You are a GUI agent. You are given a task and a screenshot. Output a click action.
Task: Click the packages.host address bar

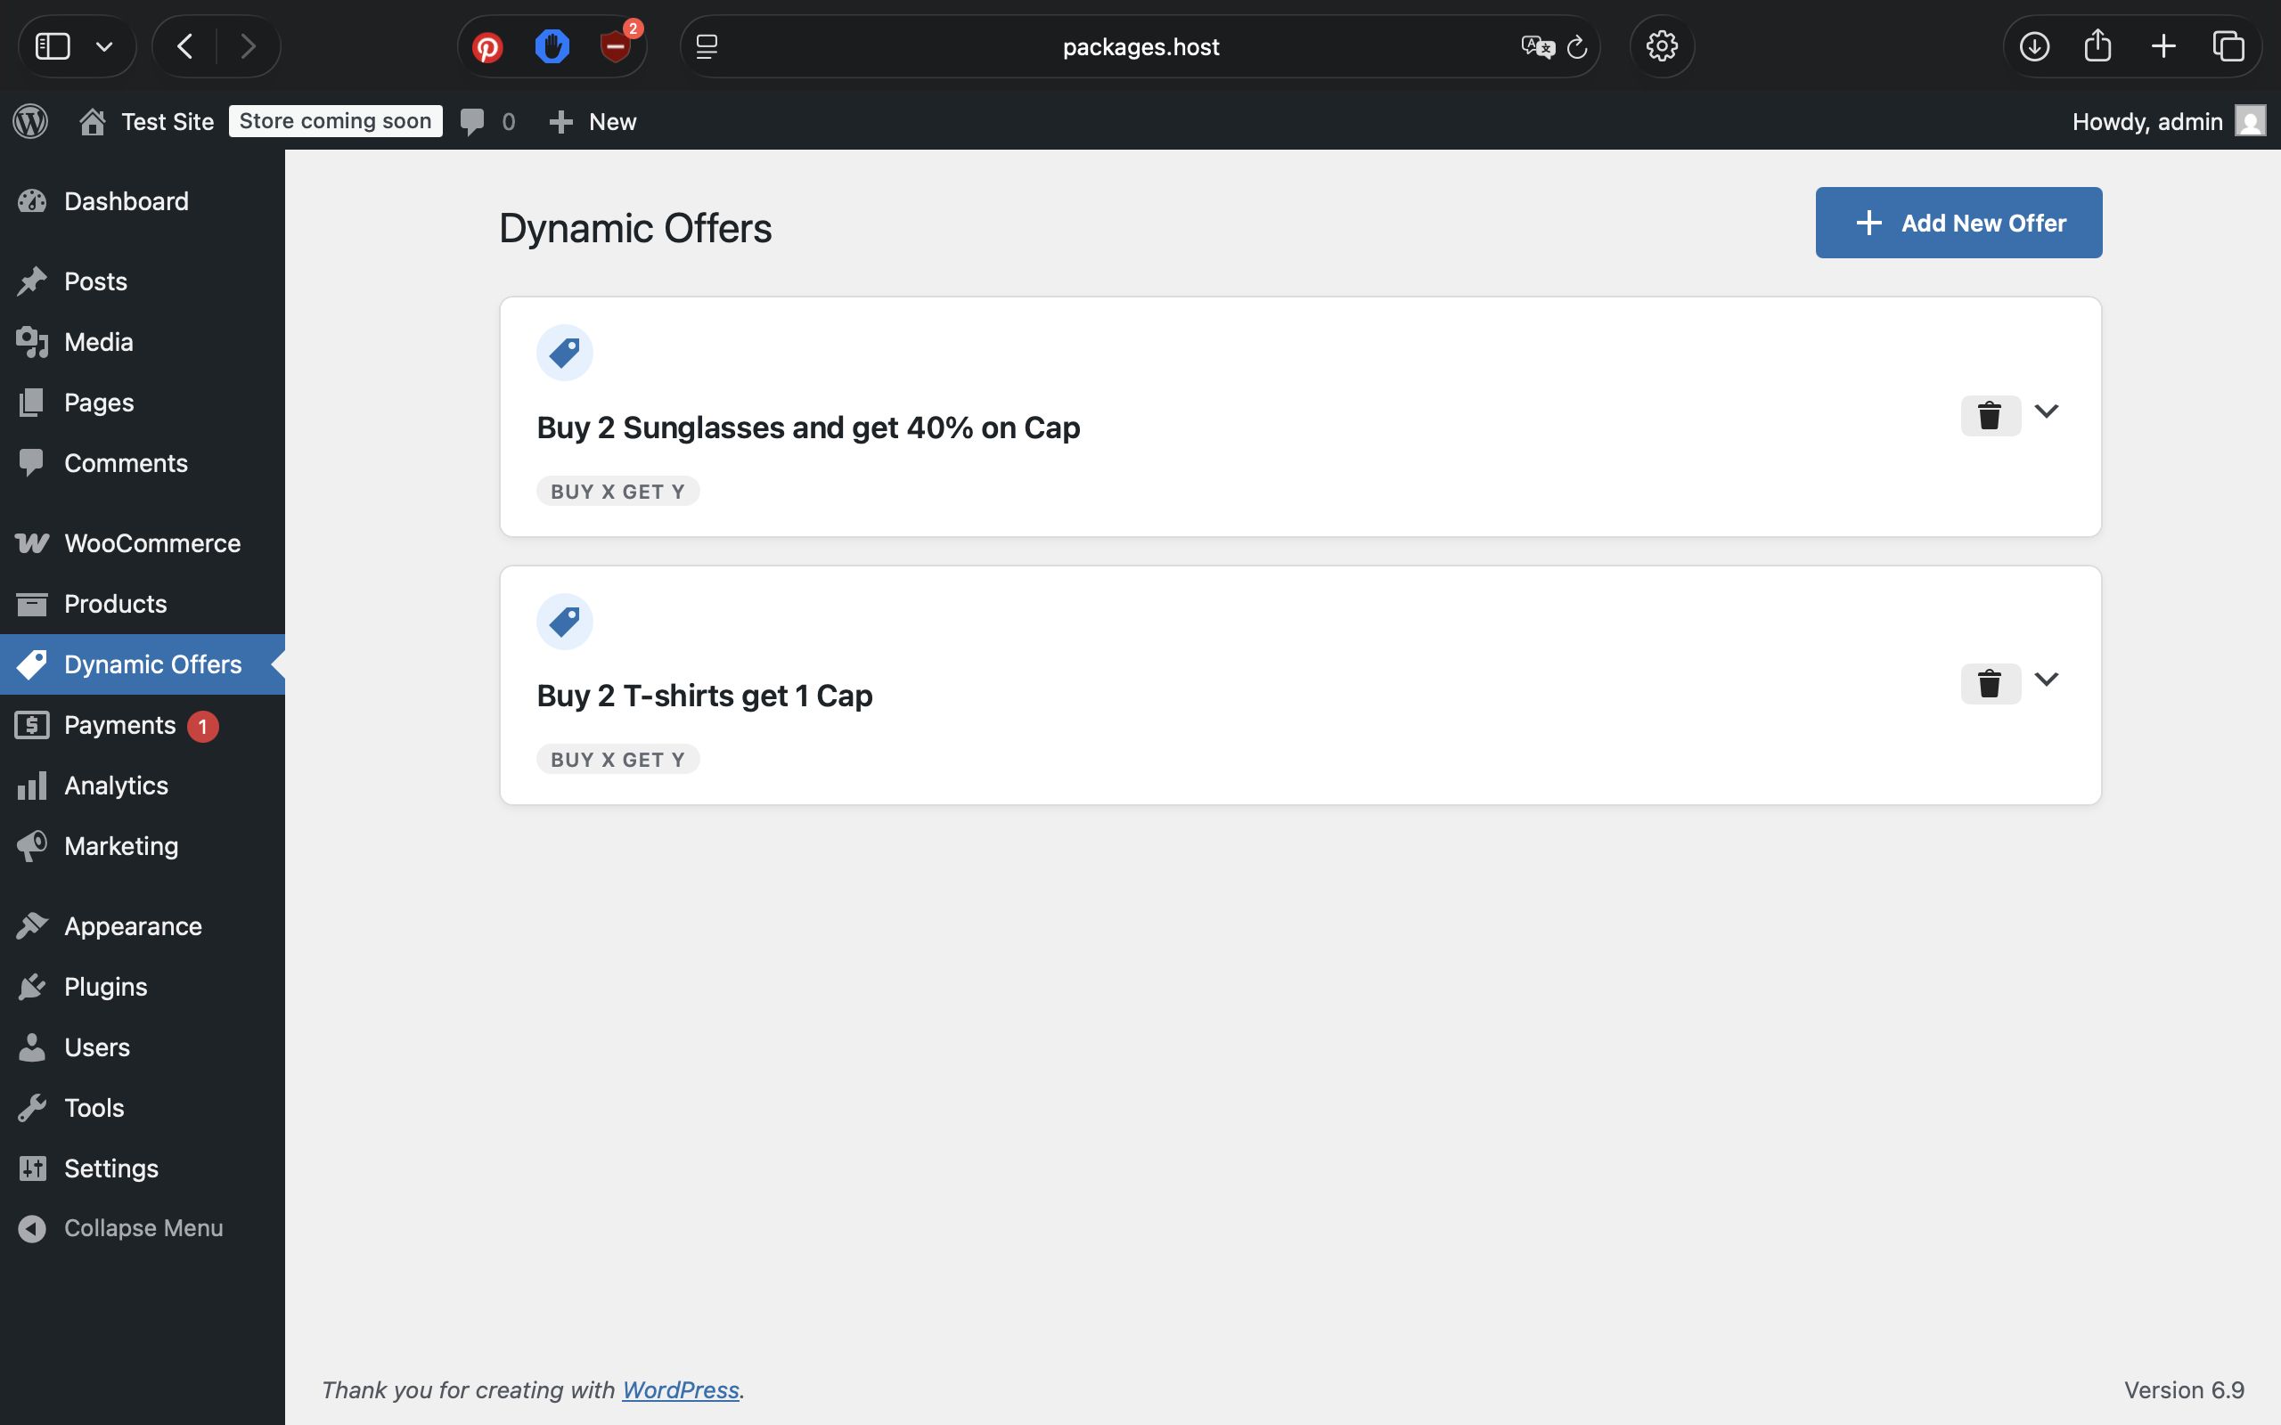[x=1140, y=46]
